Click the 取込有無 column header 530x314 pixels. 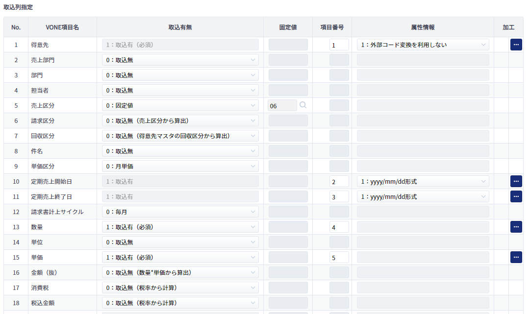pyautogui.click(x=180, y=27)
